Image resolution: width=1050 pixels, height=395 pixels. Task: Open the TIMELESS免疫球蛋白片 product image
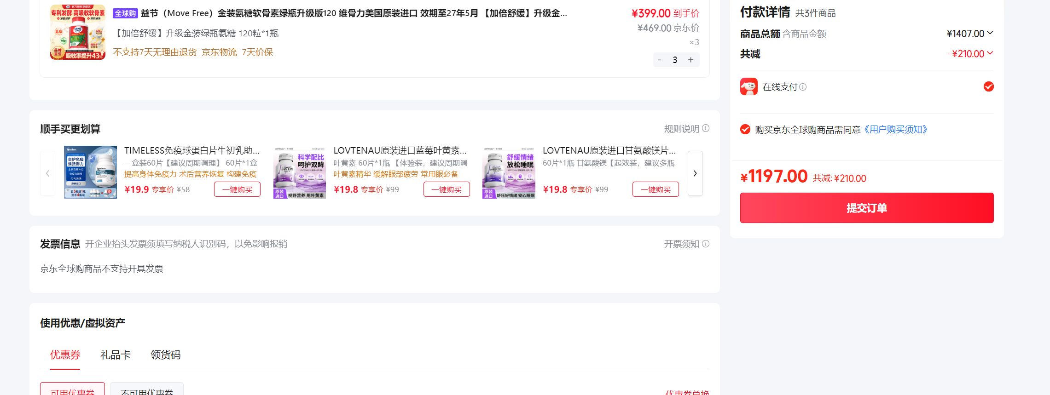tap(90, 172)
